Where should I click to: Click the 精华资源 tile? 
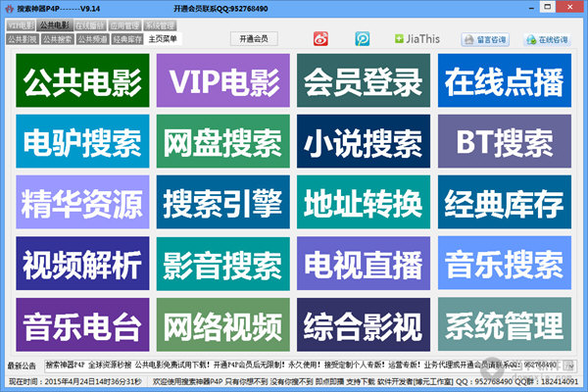pyautogui.click(x=82, y=202)
